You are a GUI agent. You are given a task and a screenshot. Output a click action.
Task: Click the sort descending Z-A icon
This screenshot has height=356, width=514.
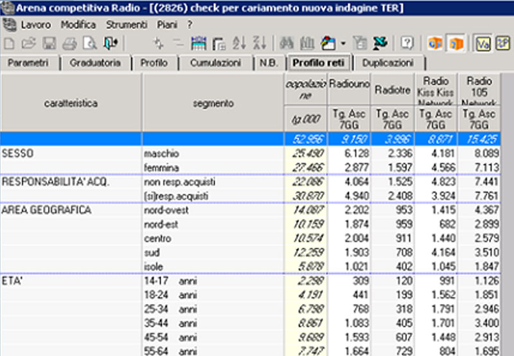coord(259,43)
